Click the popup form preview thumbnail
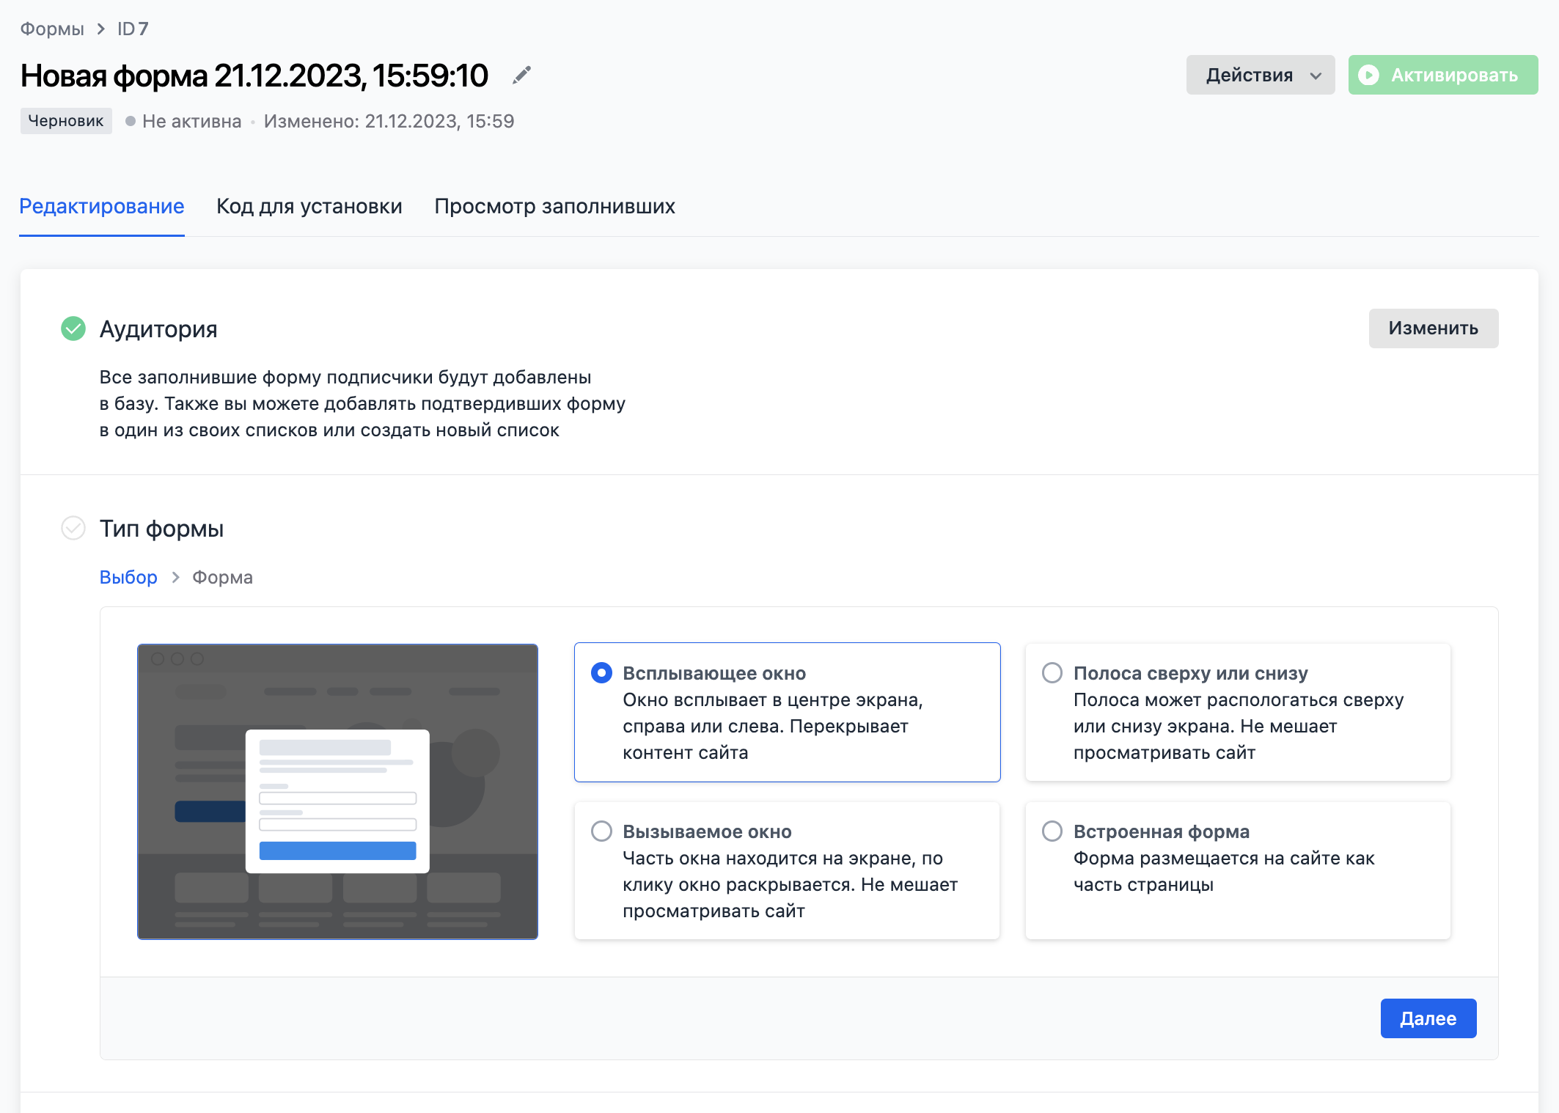This screenshot has height=1113, width=1559. 337,792
